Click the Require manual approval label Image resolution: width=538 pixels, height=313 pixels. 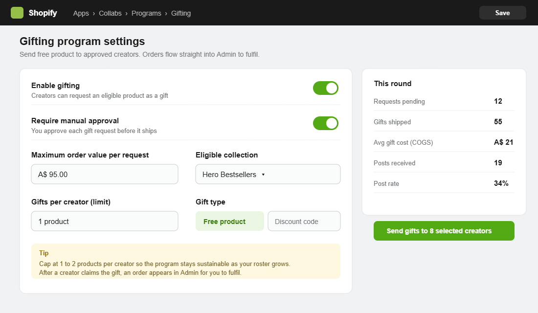pos(75,121)
